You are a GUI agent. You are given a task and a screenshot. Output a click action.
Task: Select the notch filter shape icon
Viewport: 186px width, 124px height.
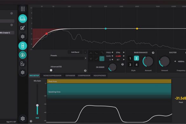pyautogui.click(x=91, y=59)
